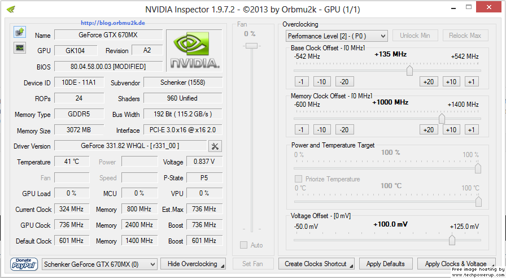Click the GeForce GTX 670MX Name field
This screenshot has width=506, height=278.
pyautogui.click(x=108, y=35)
